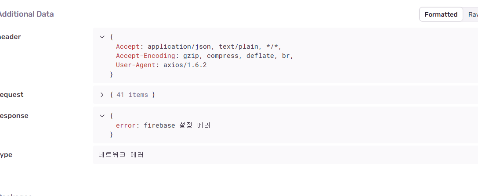Collapse the response object chevron
Image resolution: width=478 pixels, height=196 pixels.
pyautogui.click(x=102, y=116)
